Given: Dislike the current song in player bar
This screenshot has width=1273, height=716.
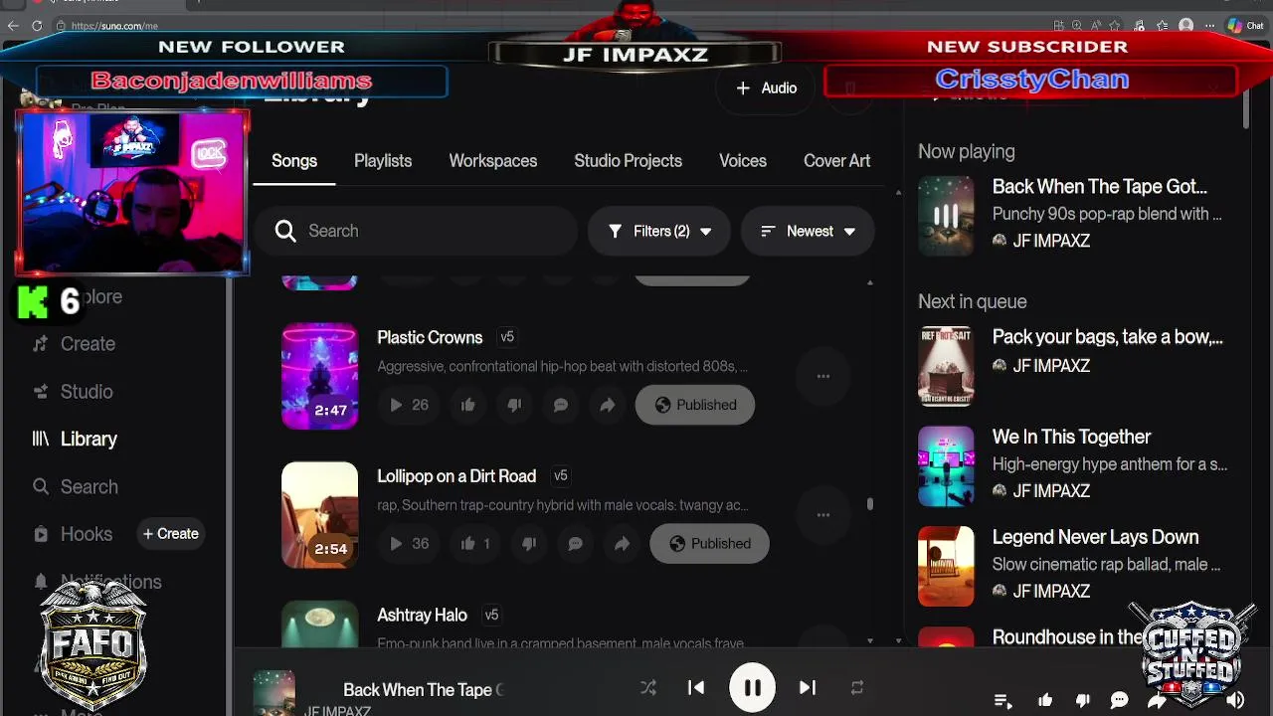Looking at the screenshot, I should click(x=1083, y=701).
